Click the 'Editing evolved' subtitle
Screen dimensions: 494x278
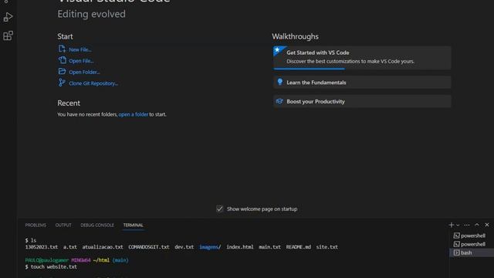click(x=91, y=14)
